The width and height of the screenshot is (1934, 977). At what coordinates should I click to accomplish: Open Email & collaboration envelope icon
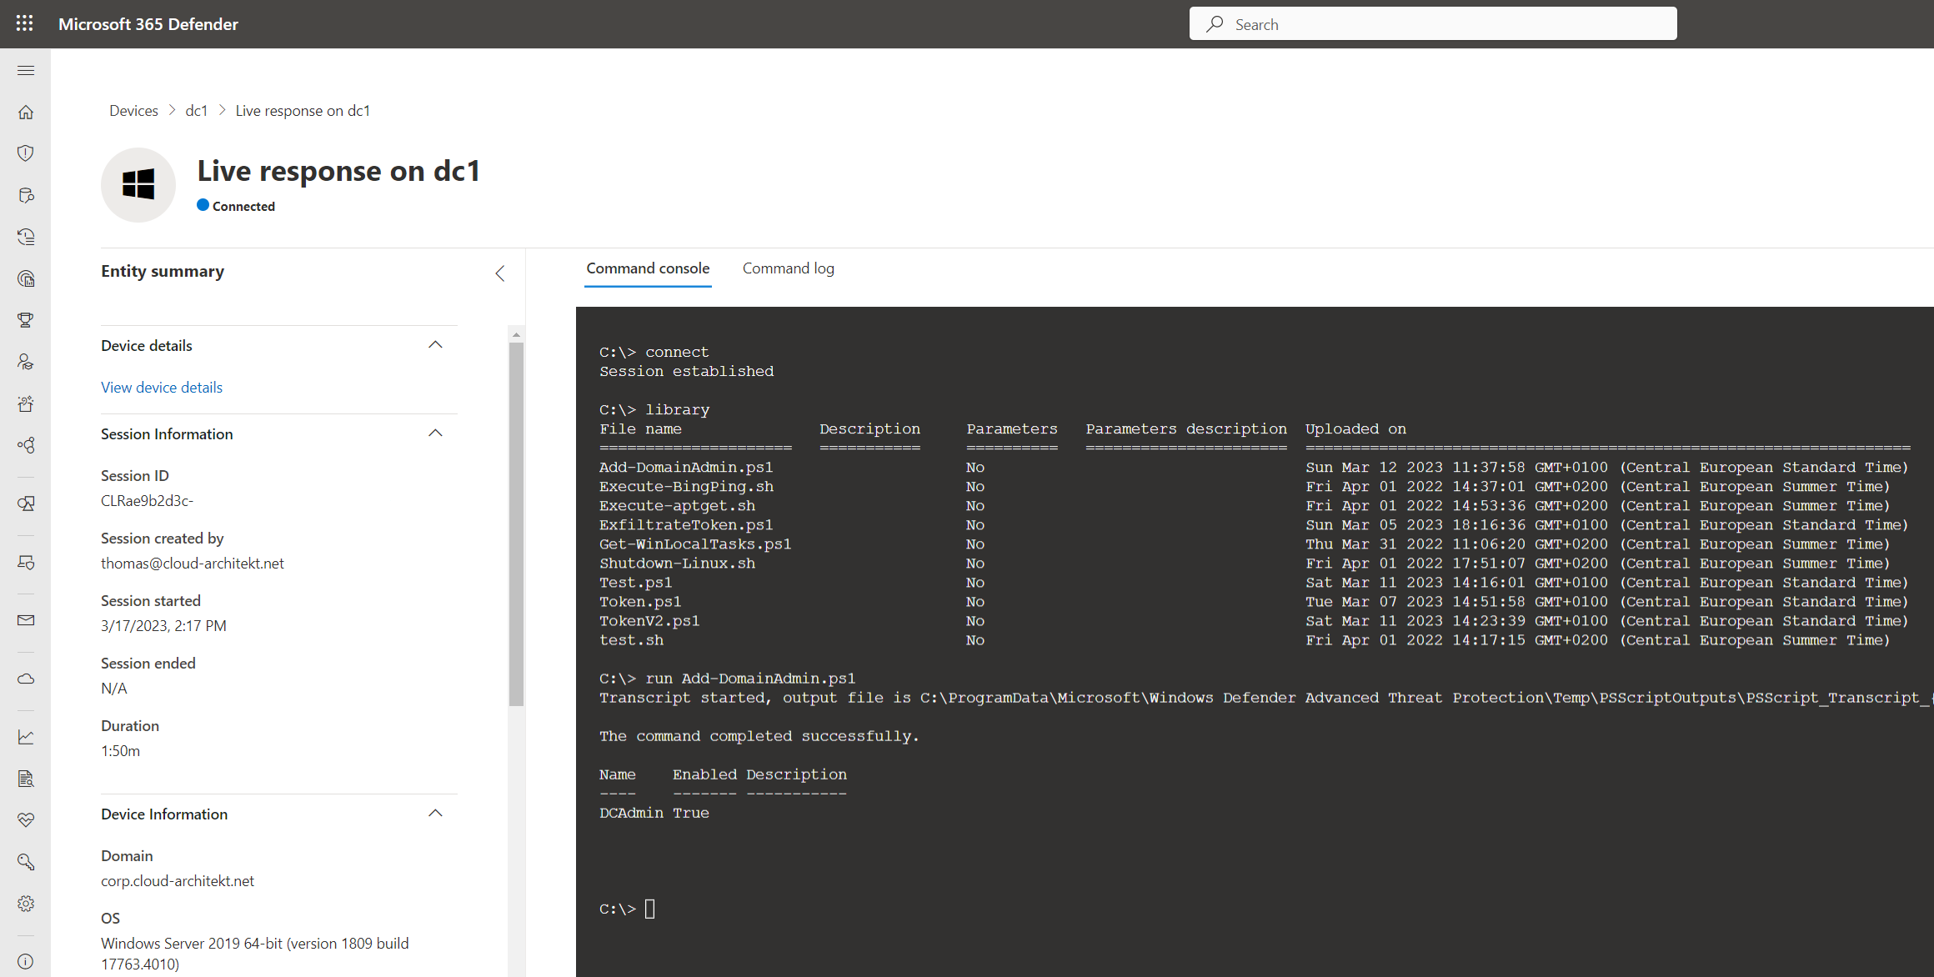point(26,620)
